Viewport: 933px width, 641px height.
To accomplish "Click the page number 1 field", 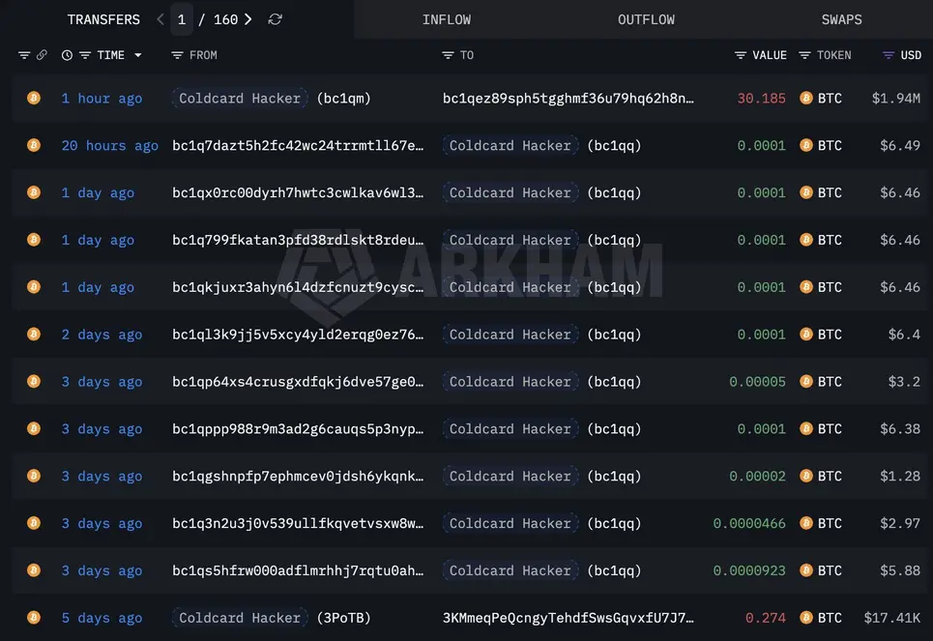I will point(182,19).
